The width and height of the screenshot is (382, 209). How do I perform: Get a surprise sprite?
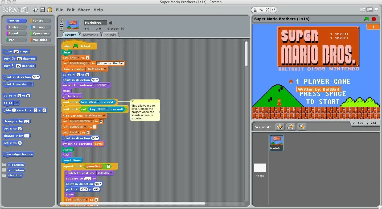(x=302, y=127)
